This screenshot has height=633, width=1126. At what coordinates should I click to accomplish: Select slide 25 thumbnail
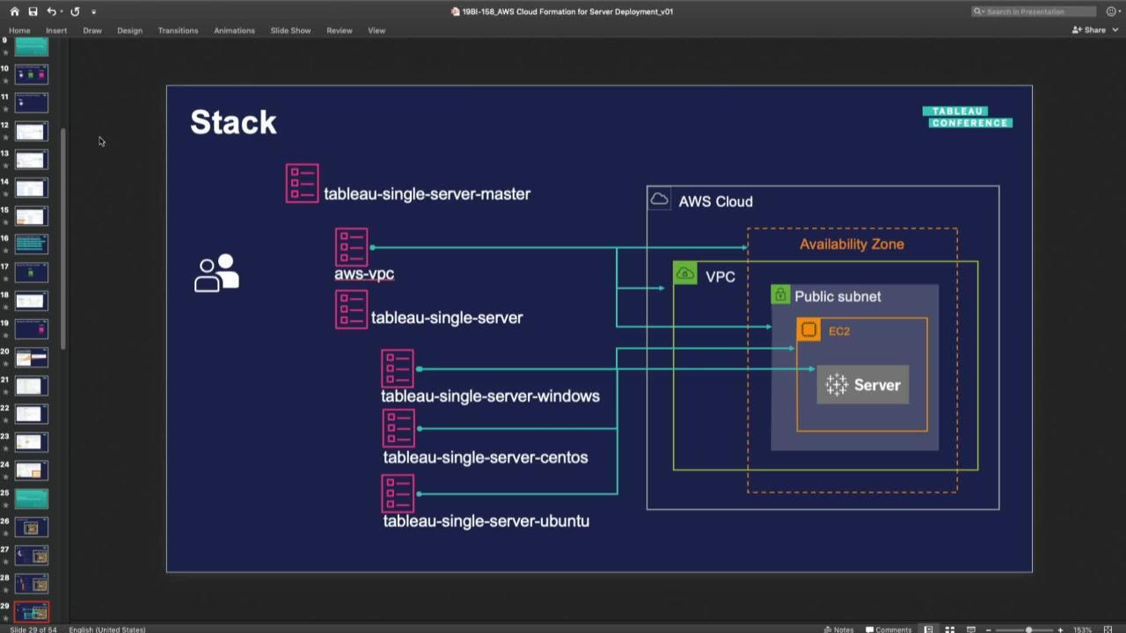pos(32,498)
